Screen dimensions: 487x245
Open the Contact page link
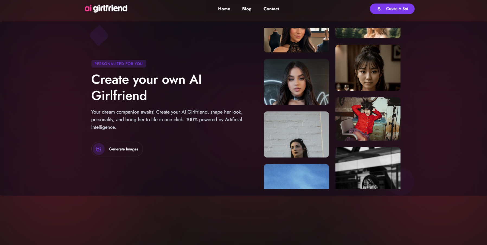point(271,9)
